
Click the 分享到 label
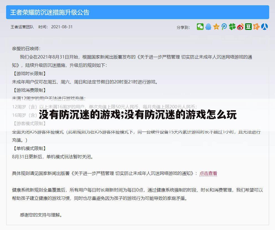click(183, 27)
